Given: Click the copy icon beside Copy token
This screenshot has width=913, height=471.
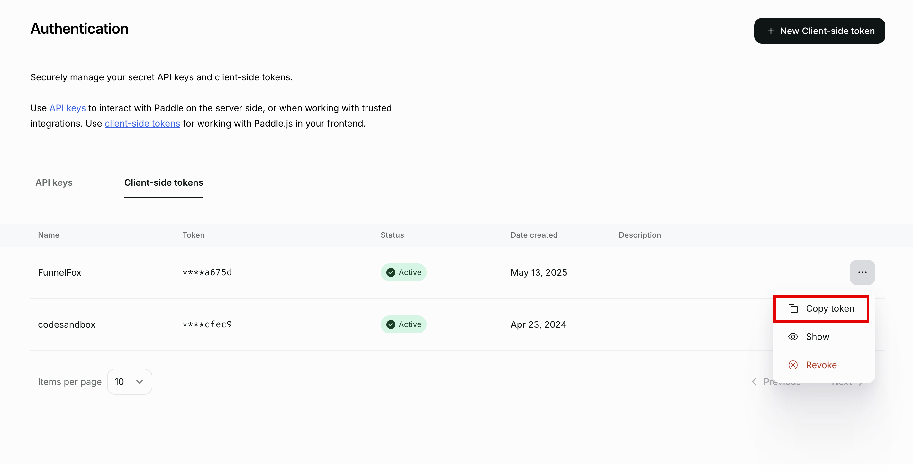Looking at the screenshot, I should 793,308.
